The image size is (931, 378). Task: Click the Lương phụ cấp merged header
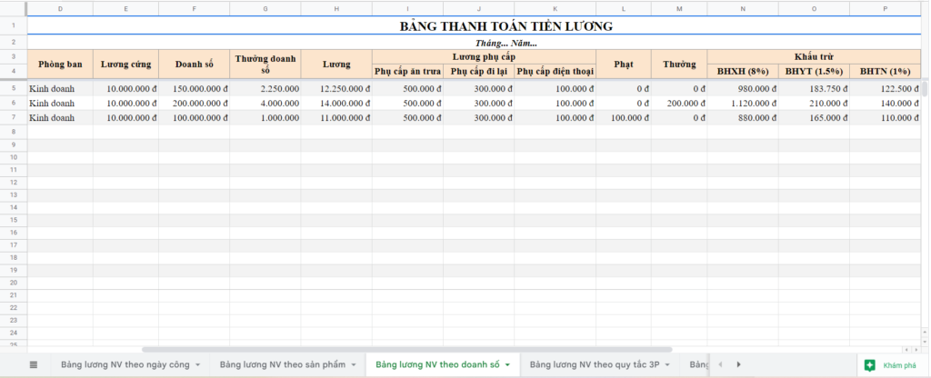coord(484,57)
